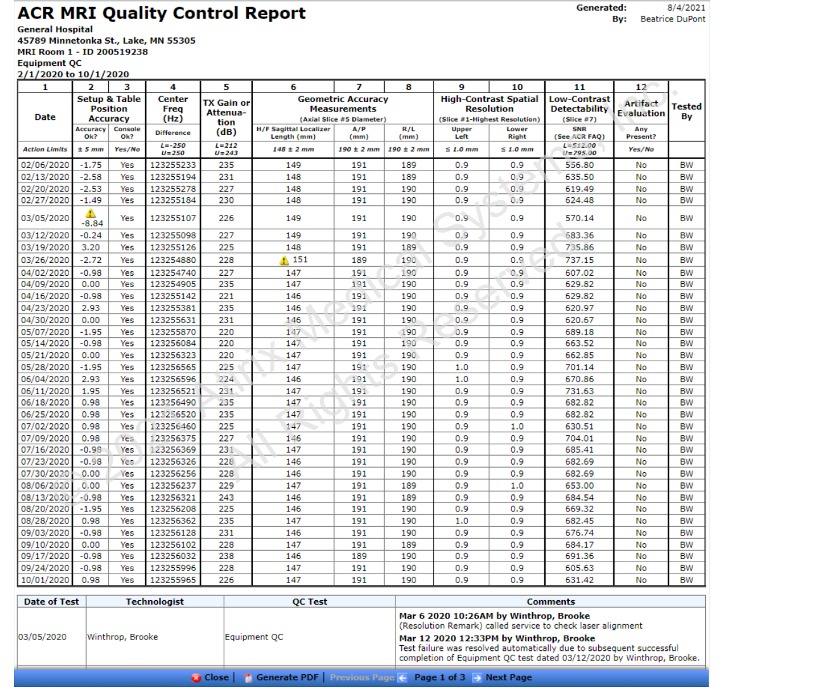Click Winthrop, Brooke in Technologist column
Image resolution: width=825 pixels, height=694 pixels.
tap(122, 637)
